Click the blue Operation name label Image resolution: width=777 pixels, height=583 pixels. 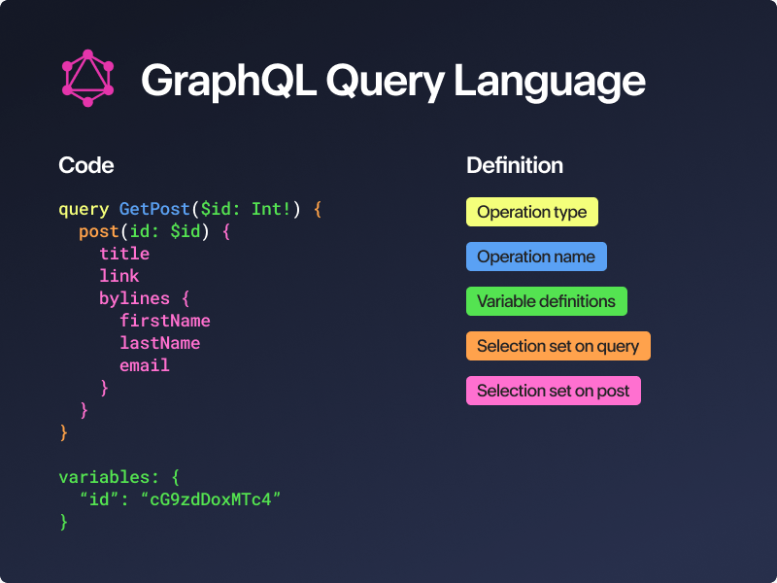[x=536, y=257]
